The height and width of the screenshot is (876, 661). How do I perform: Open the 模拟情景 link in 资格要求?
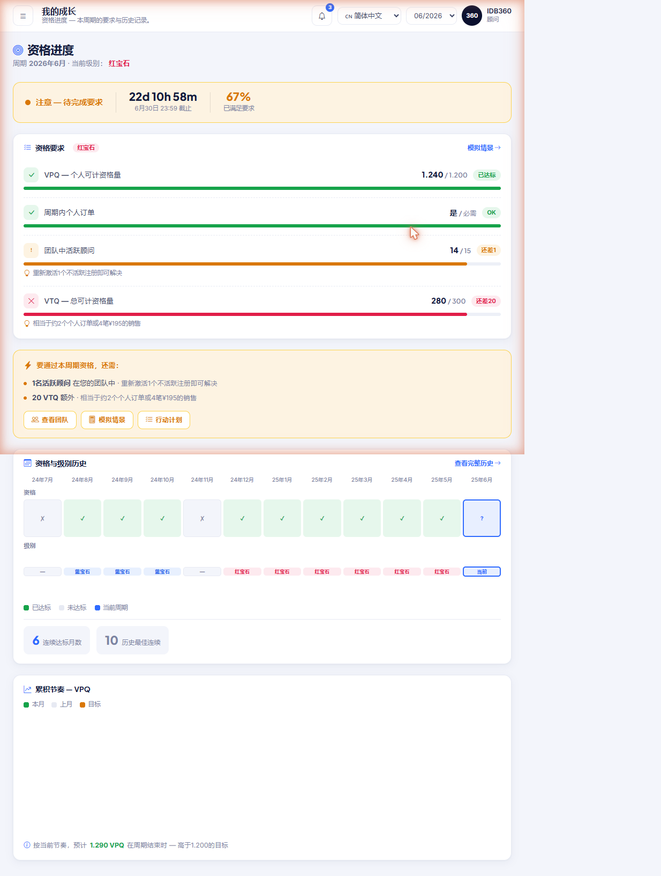tap(484, 148)
